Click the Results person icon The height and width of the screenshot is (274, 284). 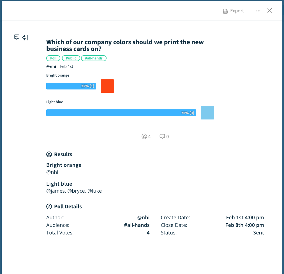[x=49, y=154]
